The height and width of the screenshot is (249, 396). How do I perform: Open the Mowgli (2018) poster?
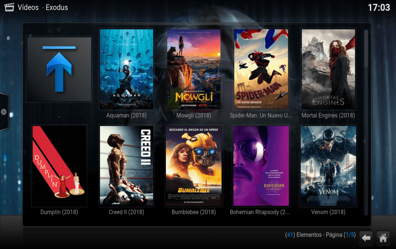pyautogui.click(x=193, y=68)
